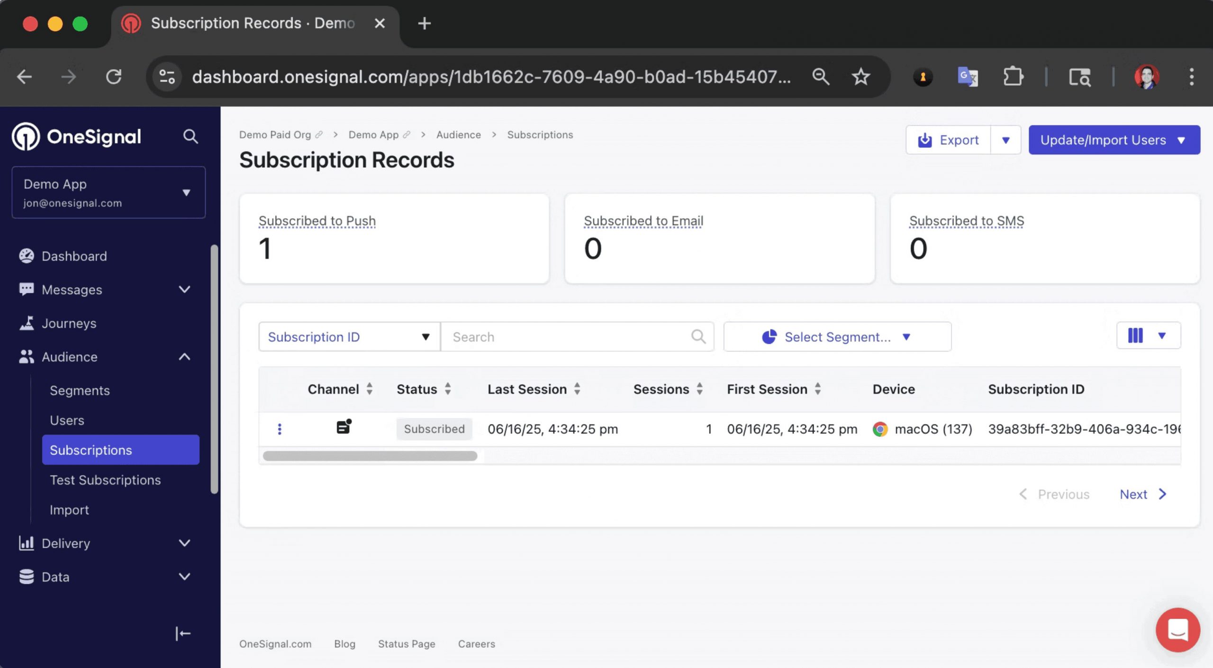Click the Export download icon
The width and height of the screenshot is (1213, 668).
[x=924, y=139]
